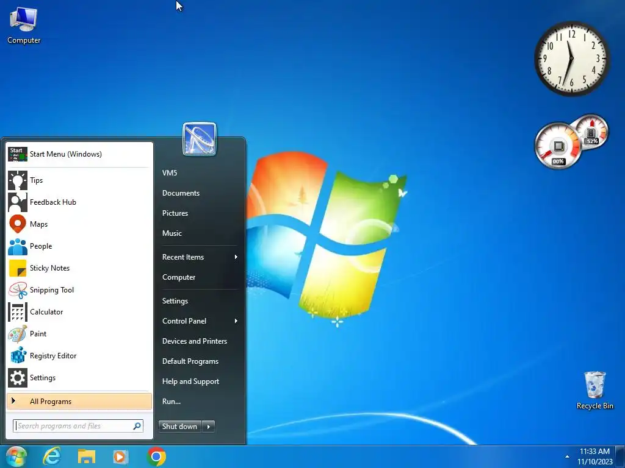The image size is (625, 468).
Task: Click Show desktop strip at taskbar end
Action: click(x=620, y=456)
